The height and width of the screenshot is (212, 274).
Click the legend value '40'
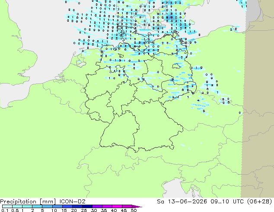pyautogui.click(x=114, y=210)
